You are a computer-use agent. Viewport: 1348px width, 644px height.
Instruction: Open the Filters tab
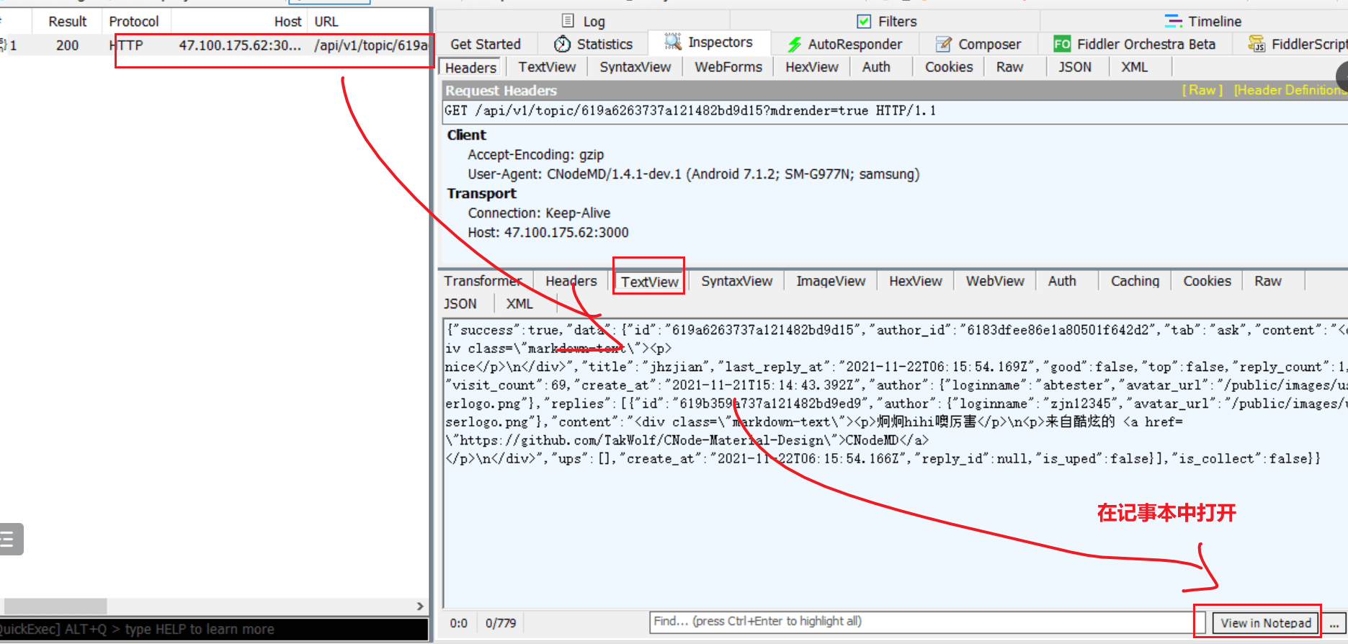click(x=886, y=22)
